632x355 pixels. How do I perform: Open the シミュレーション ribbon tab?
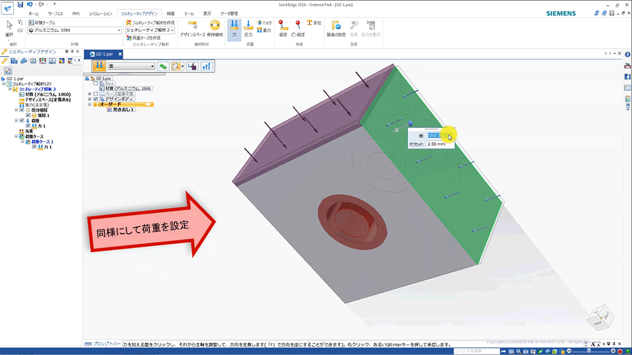click(100, 14)
